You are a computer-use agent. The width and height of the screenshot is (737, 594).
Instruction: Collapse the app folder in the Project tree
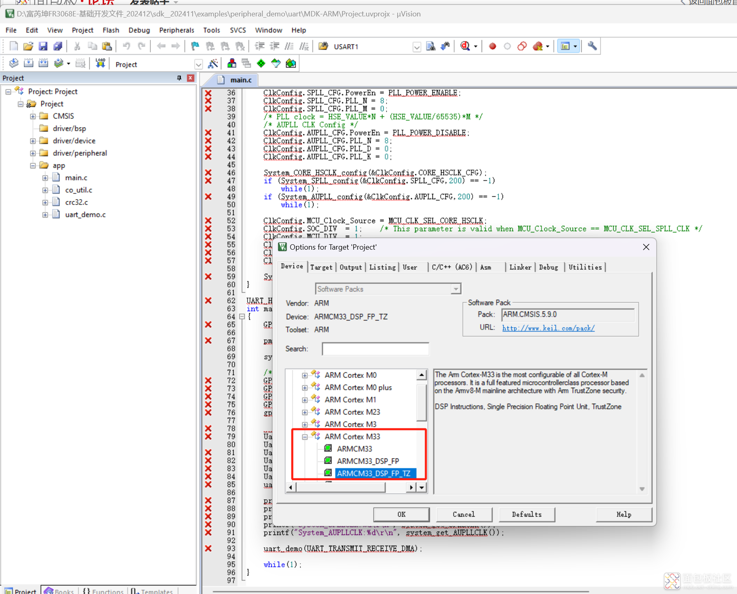click(x=33, y=166)
